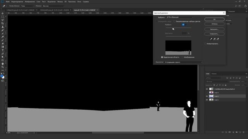Select the Lasso tool
Screen dimensions: 248x139
pyautogui.click(x=3, y=20)
